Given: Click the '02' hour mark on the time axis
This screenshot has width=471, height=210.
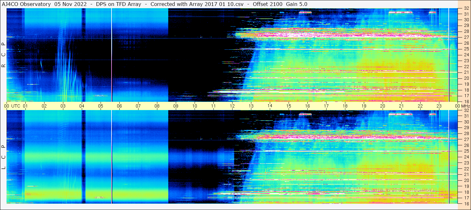Looking at the screenshot, I should coord(44,106).
